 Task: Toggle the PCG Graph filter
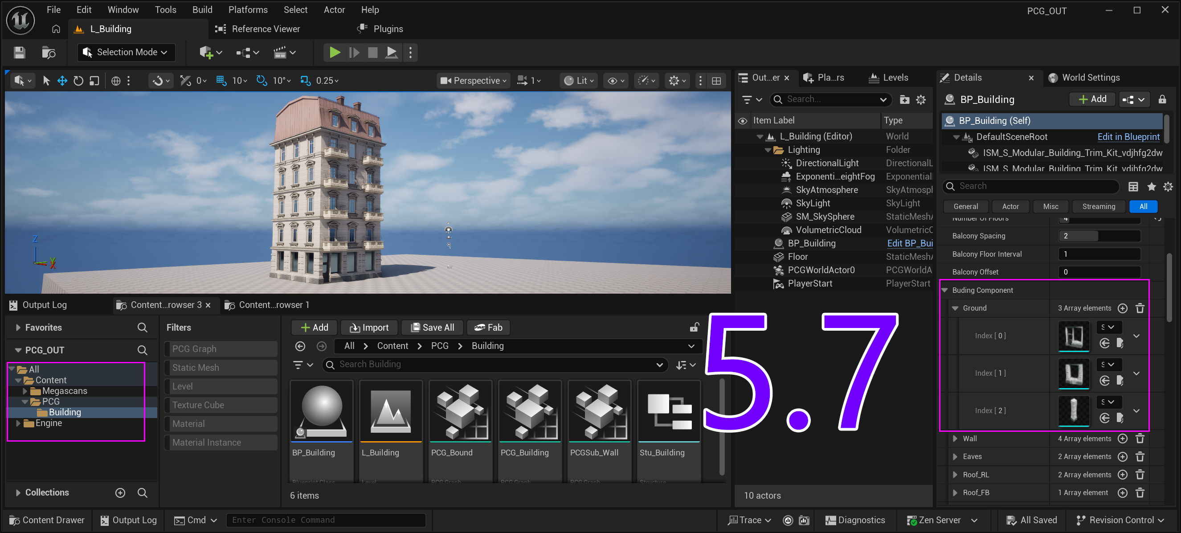coord(221,348)
